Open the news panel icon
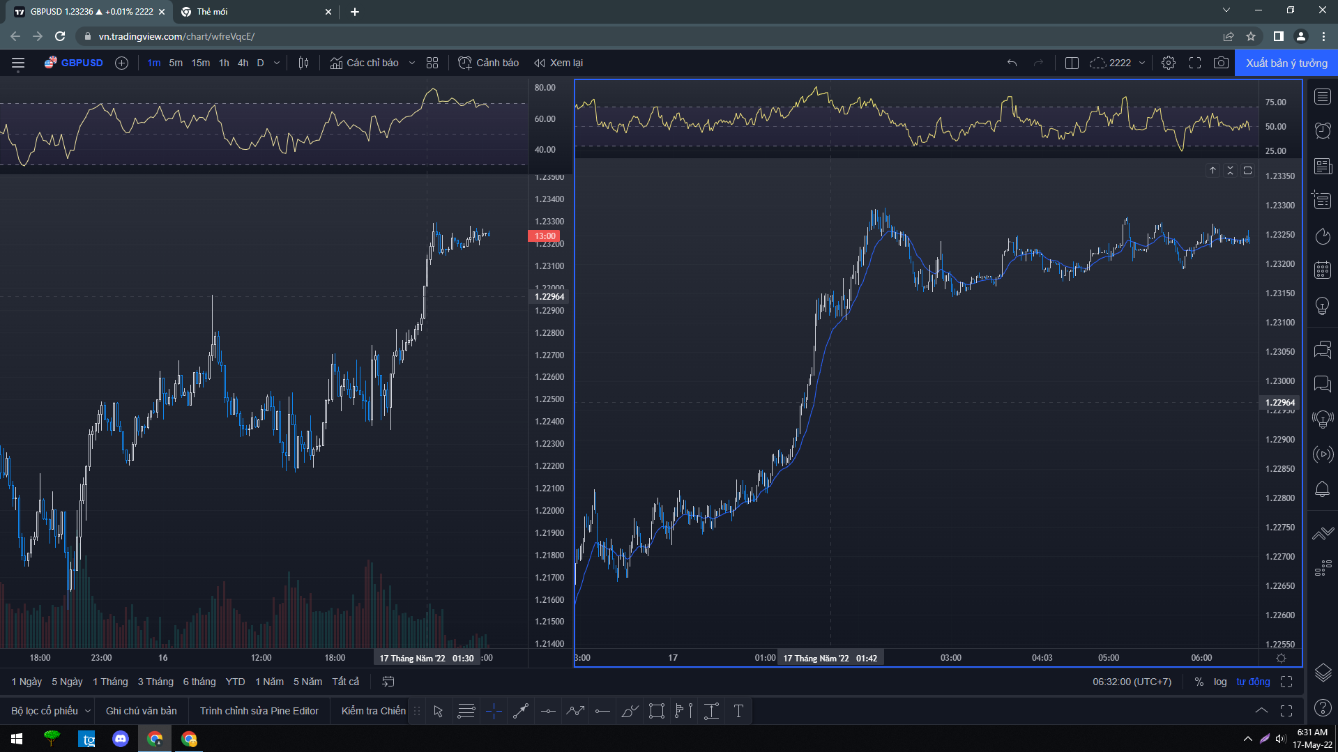The image size is (1338, 752). coord(1323,166)
